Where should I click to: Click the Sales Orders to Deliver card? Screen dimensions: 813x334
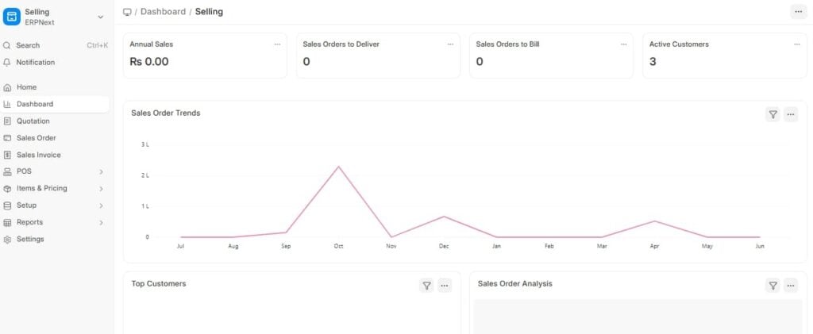click(x=378, y=56)
